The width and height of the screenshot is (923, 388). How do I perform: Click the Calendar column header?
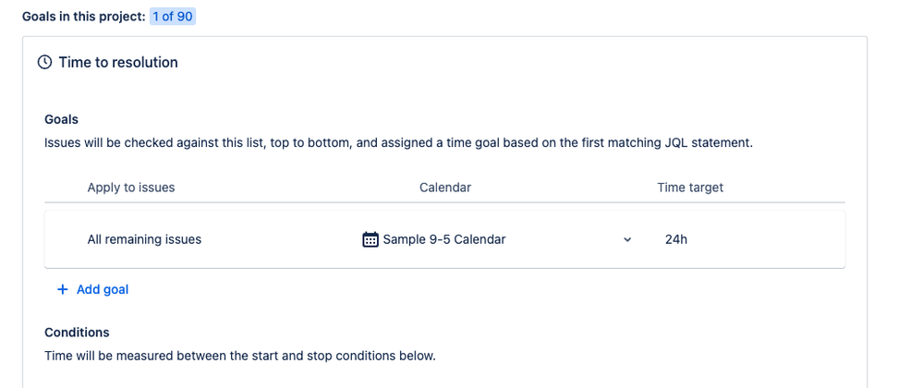(x=445, y=188)
